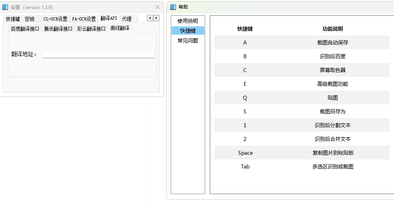
Task: Click the 帮助 window title
Action: (x=183, y=7)
